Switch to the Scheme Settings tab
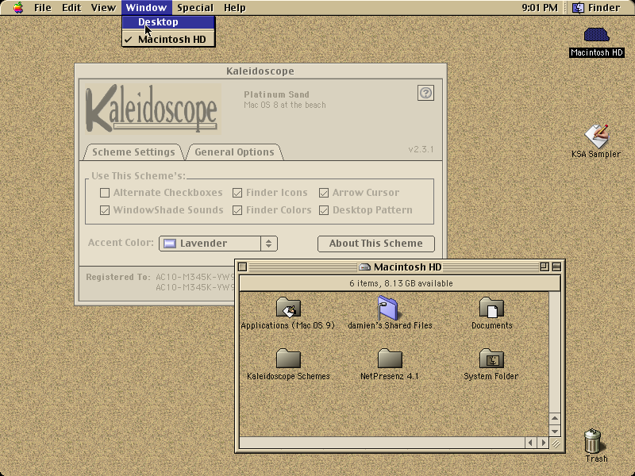The image size is (635, 476). coord(133,152)
